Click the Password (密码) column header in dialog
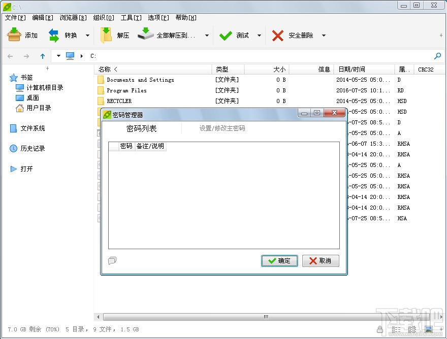Viewport: 447px width, 339px height. (x=126, y=146)
